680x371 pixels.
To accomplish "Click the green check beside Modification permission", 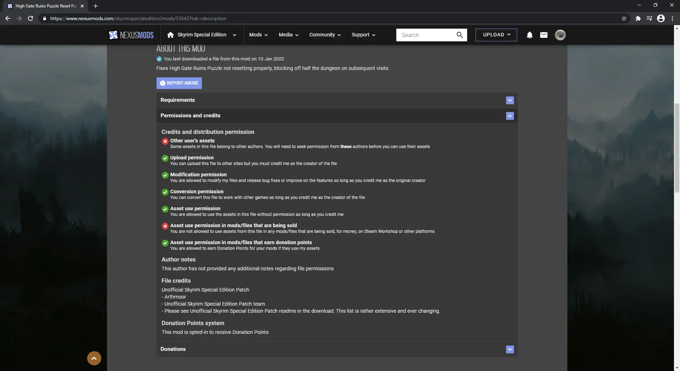I will [x=165, y=175].
